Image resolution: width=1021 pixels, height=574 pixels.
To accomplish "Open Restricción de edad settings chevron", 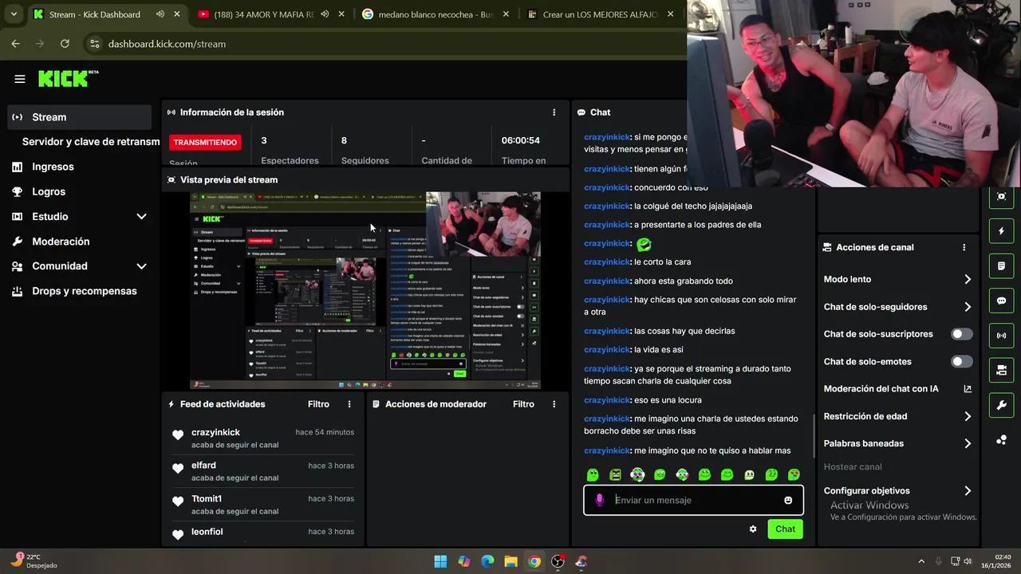I will click(968, 416).
